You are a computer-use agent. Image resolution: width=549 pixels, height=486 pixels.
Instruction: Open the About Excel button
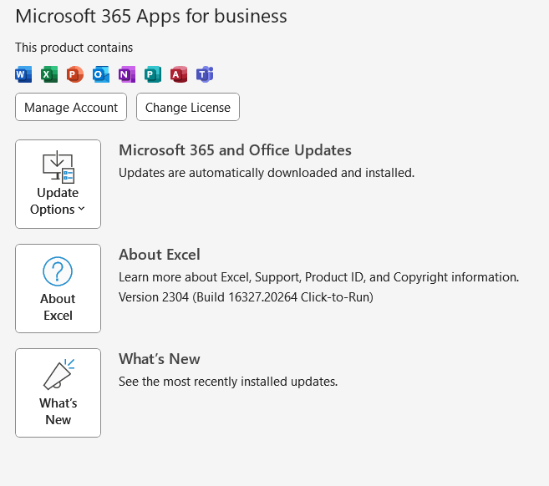coord(58,289)
